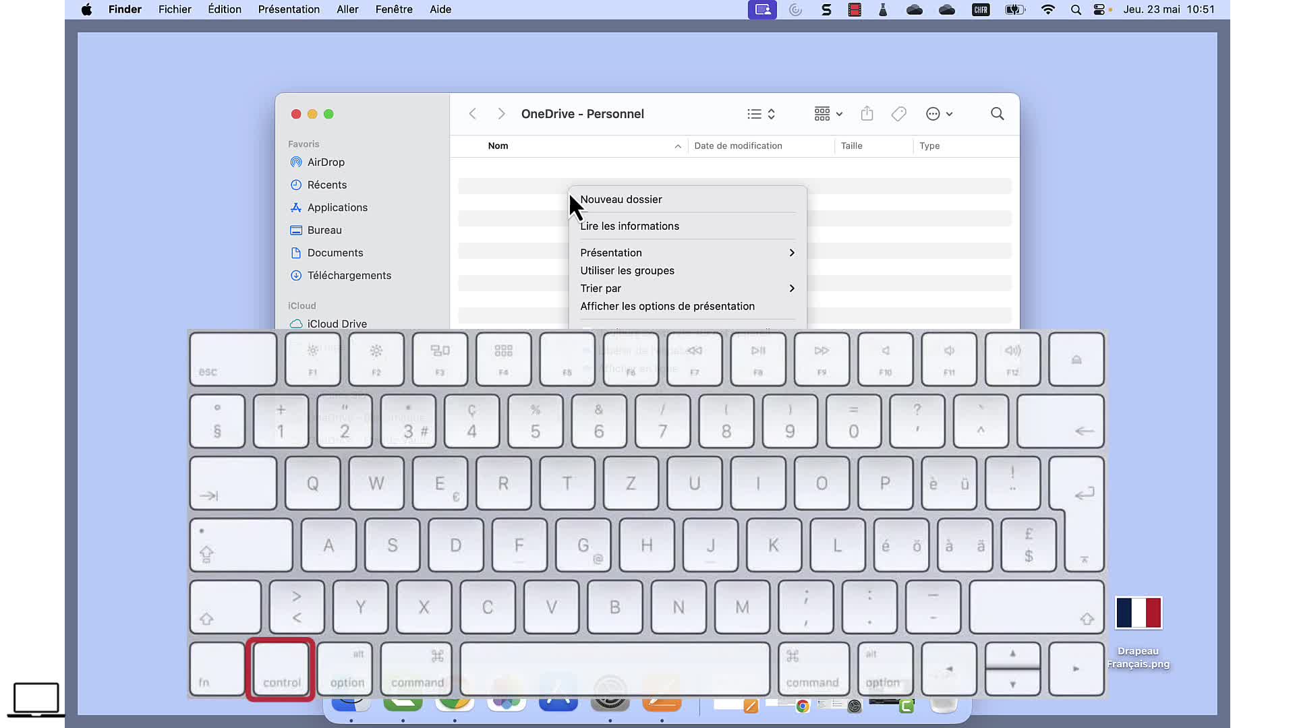
Task: Open the grouping options dropdown
Action: (x=828, y=114)
